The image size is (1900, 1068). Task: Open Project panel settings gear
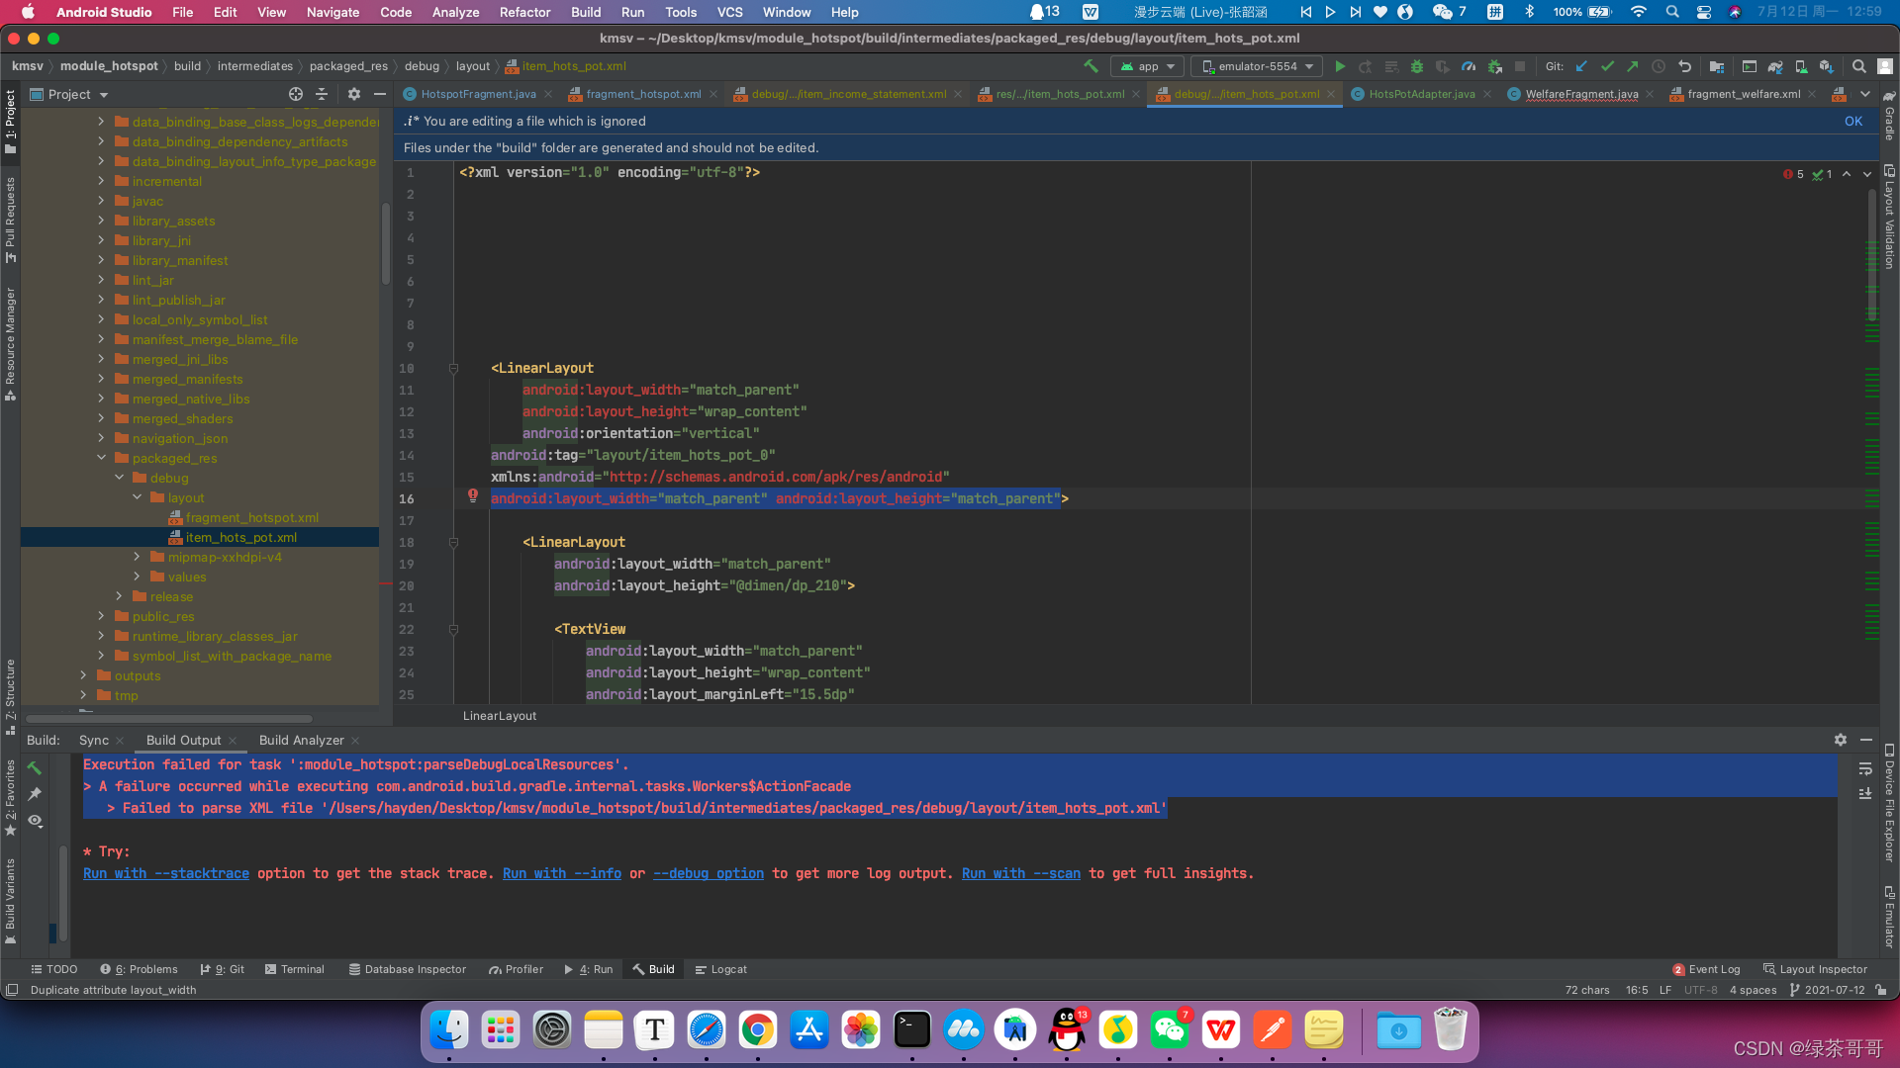(x=354, y=94)
